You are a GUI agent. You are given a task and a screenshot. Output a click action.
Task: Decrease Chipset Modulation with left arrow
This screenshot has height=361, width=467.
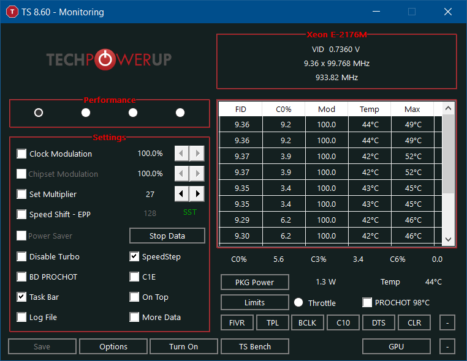coord(181,174)
